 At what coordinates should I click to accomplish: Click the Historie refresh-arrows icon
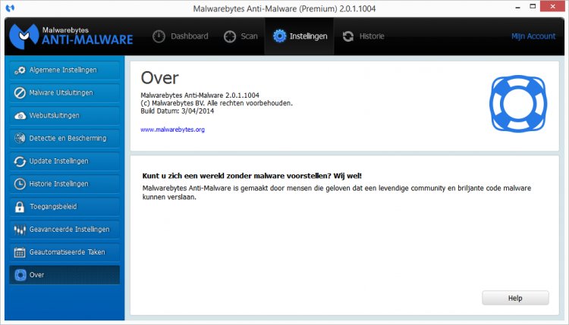pyautogui.click(x=348, y=36)
